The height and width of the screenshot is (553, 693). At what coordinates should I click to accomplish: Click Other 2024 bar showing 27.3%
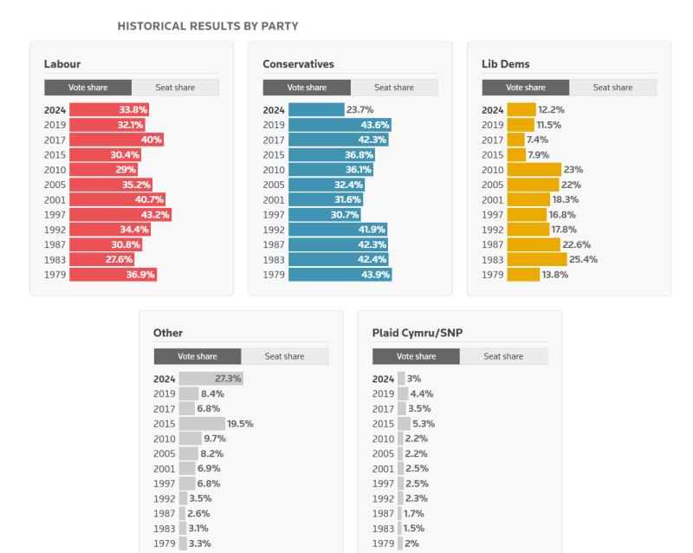(211, 379)
